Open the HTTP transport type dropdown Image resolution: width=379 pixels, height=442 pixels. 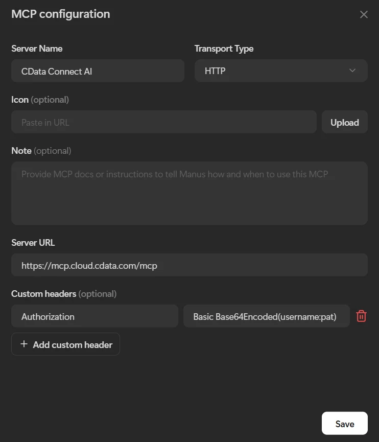click(x=280, y=71)
